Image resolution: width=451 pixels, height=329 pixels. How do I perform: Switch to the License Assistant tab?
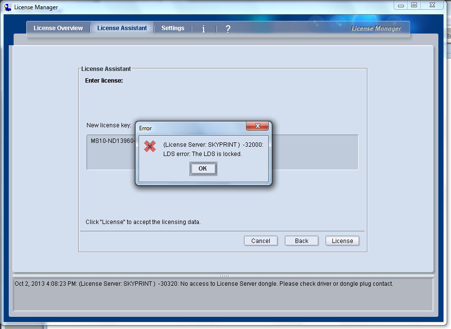pos(122,28)
